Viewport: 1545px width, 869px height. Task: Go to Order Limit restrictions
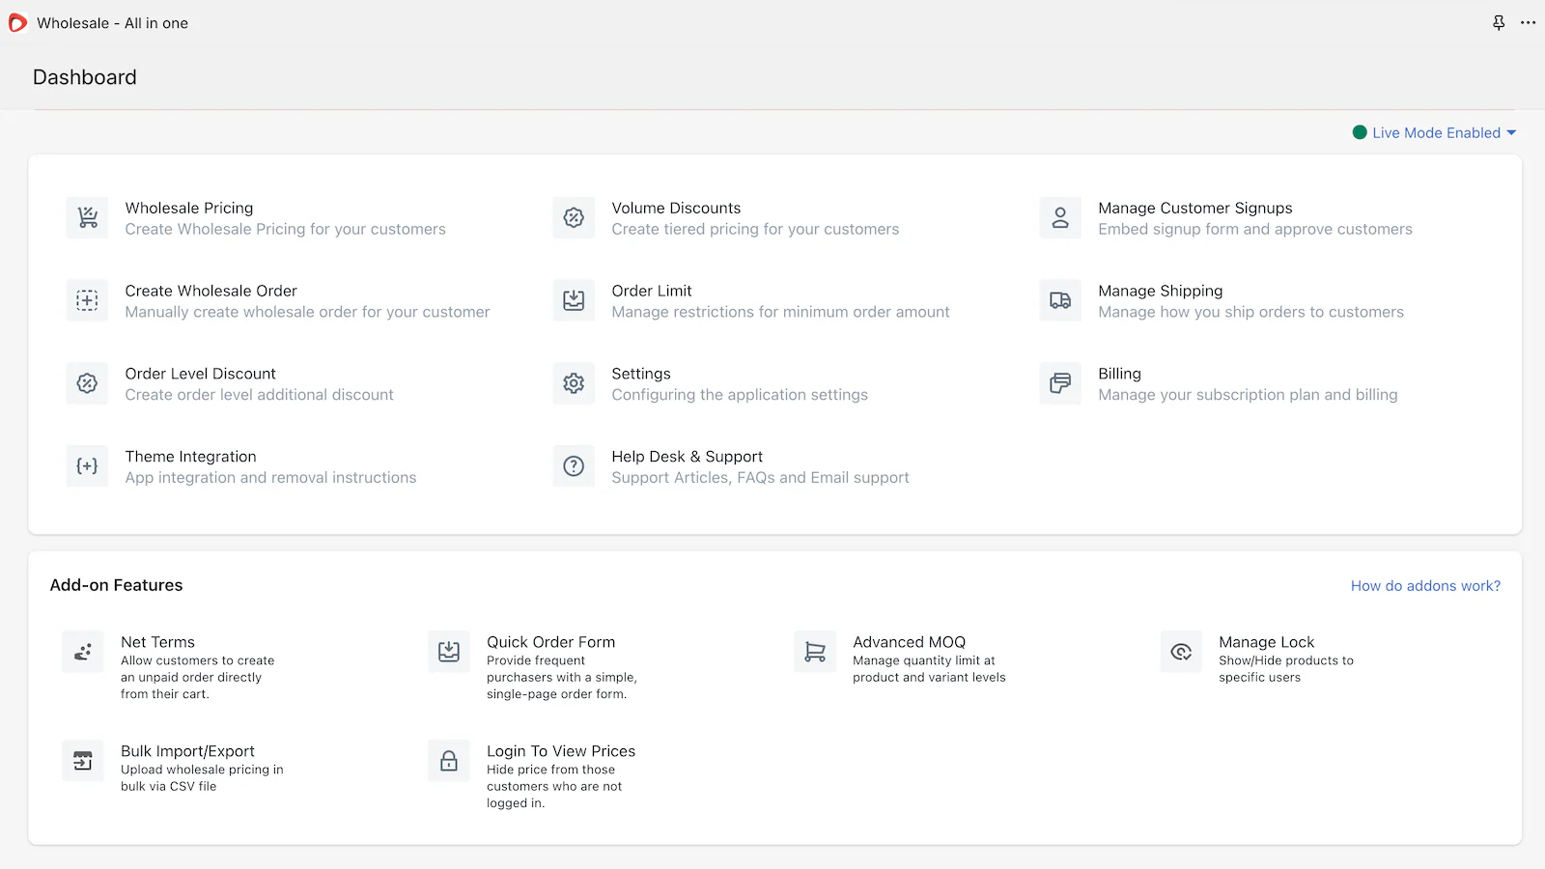click(652, 292)
